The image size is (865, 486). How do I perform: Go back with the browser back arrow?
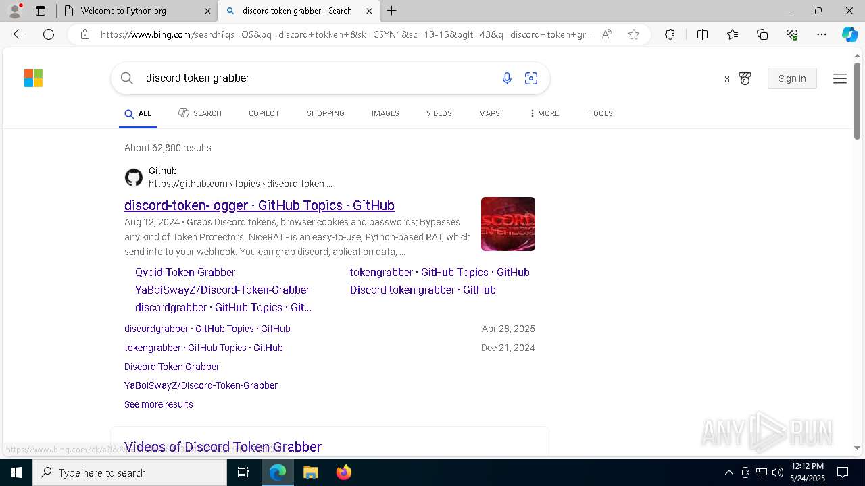18,34
